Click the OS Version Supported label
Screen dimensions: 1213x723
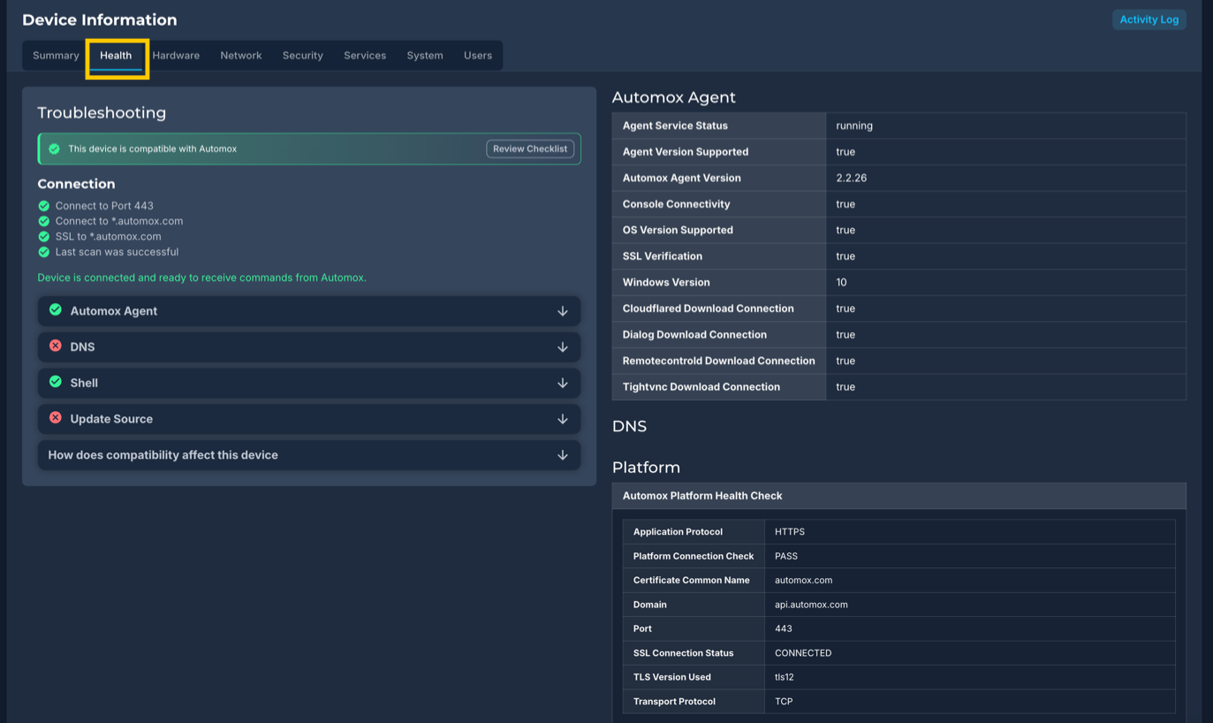coord(678,230)
